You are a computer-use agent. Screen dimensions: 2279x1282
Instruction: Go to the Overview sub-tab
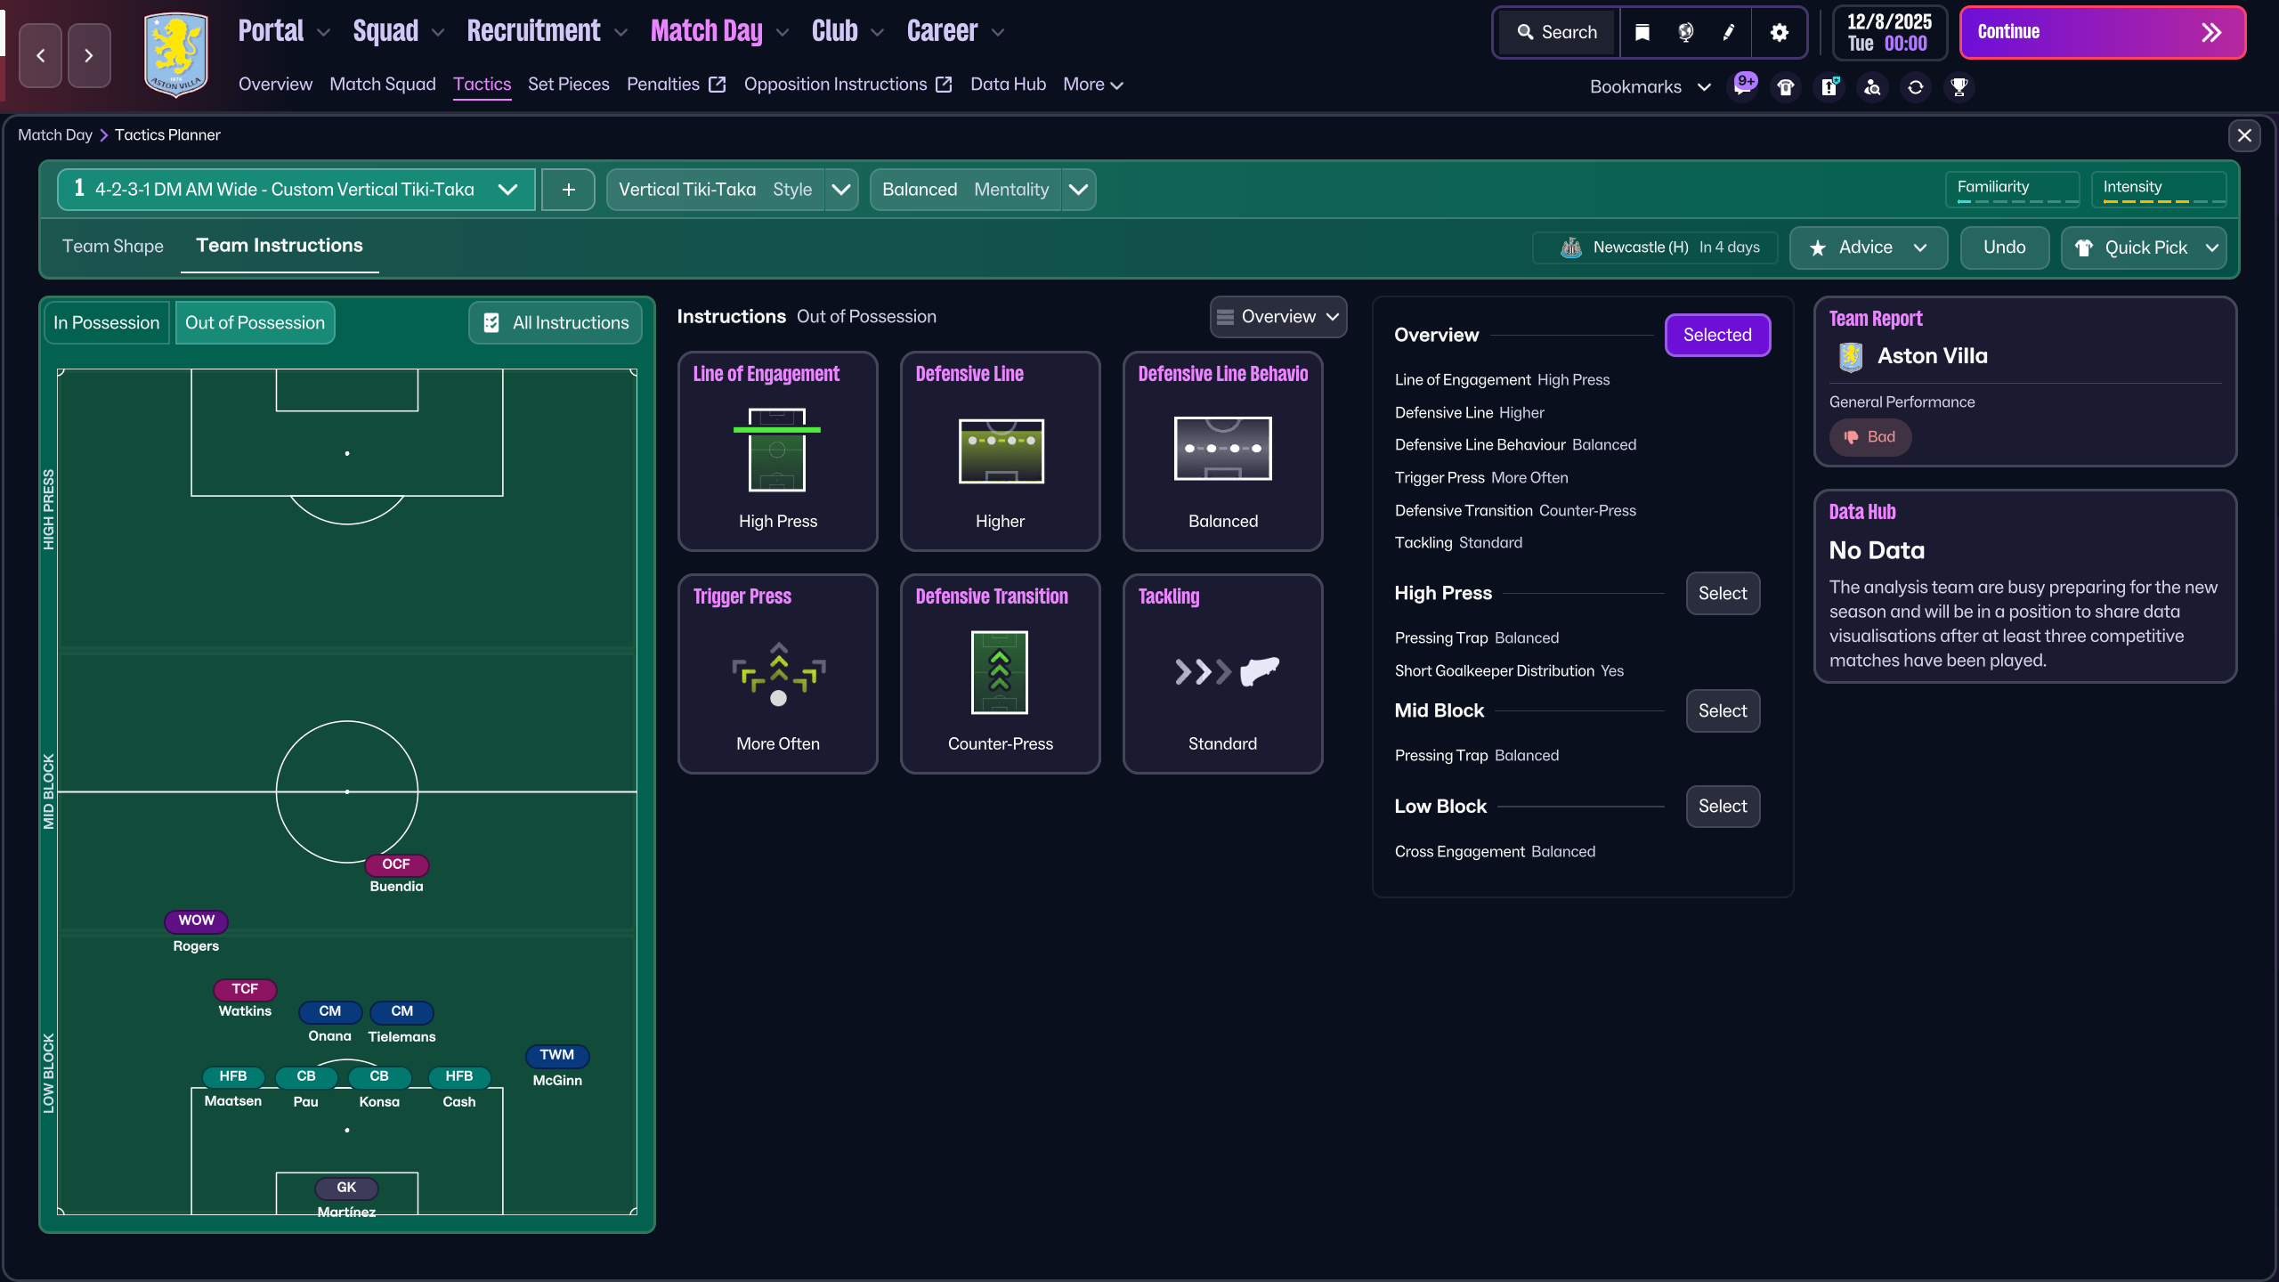(x=276, y=85)
